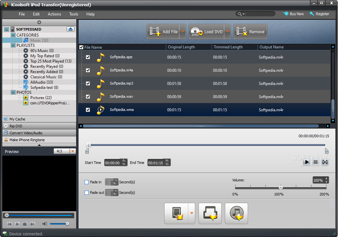Open the search options dropdown arrow

click(243, 14)
